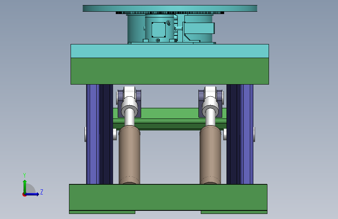Select the large green base block
The image size is (338, 219).
pos(168,197)
